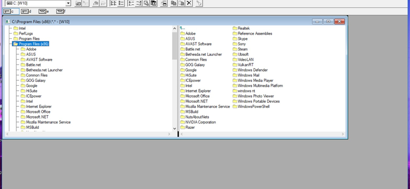Select Skype folder in file list
The height and width of the screenshot is (189, 410).
pos(242,39)
